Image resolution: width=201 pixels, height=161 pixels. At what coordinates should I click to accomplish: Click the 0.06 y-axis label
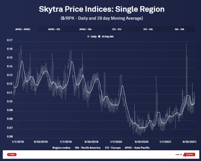(9, 137)
